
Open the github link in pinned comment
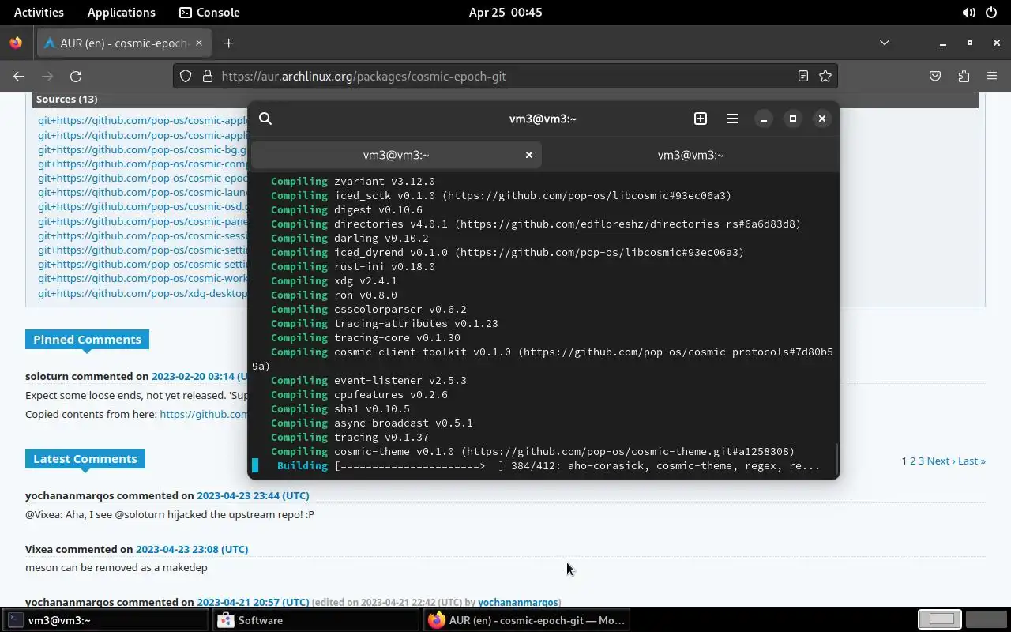pyautogui.click(x=204, y=414)
